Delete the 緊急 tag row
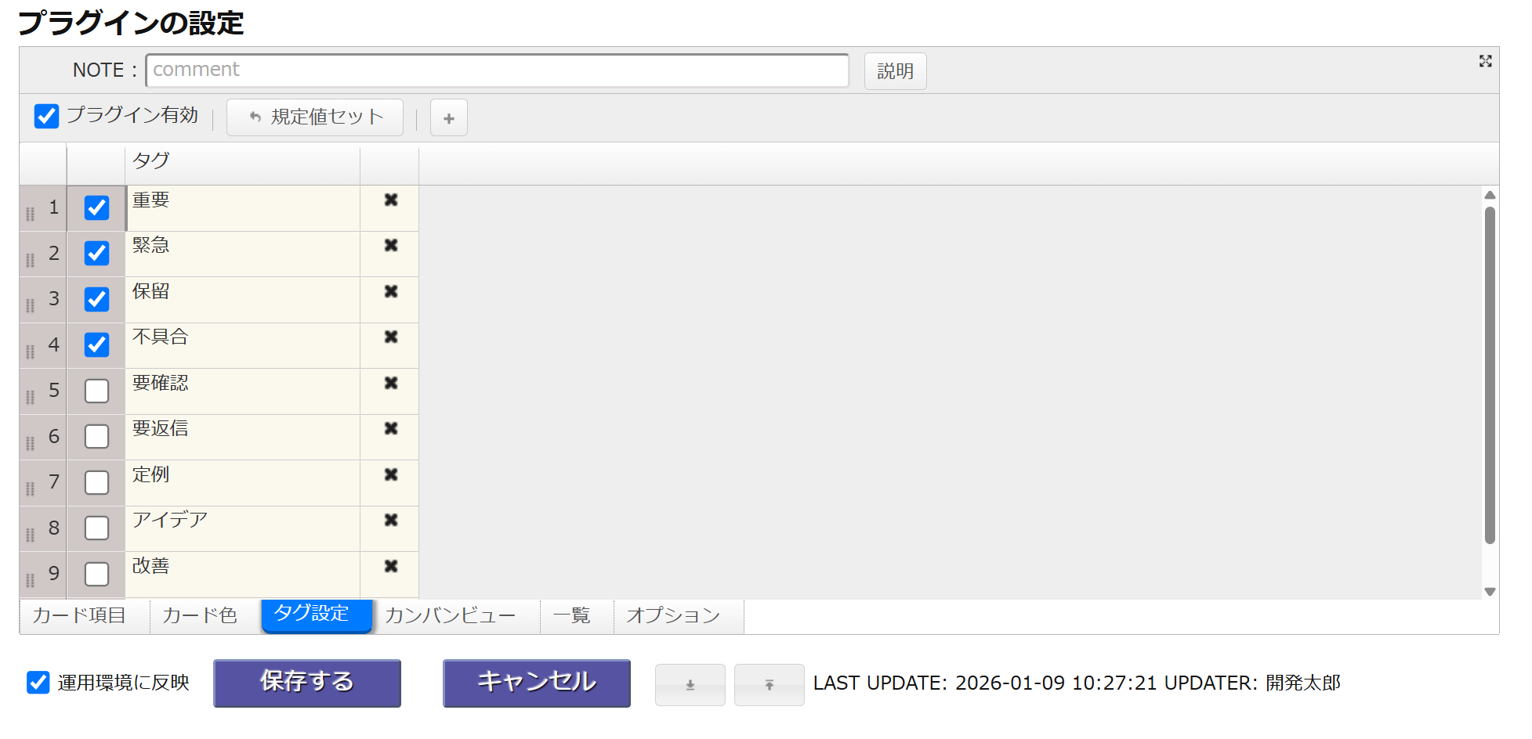Screen dimensions: 1532x739 point(391,246)
